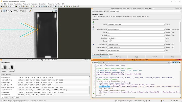The image size is (182, 102).
Task: Click the Undo toolbar icon
Action: click(27, 6)
